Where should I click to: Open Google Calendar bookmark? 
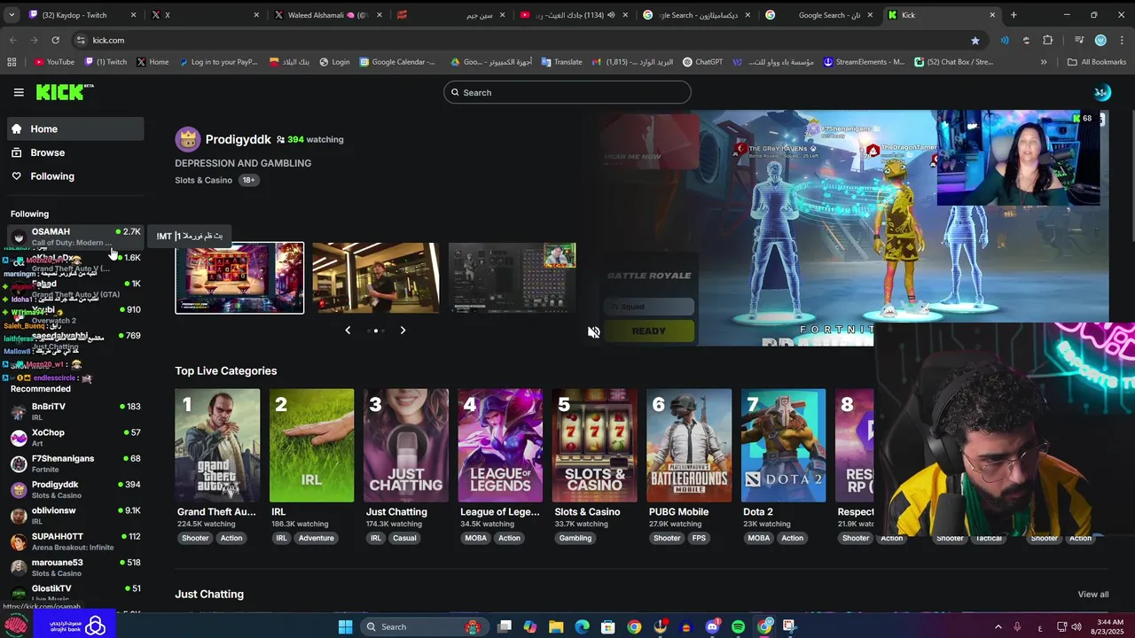pyautogui.click(x=397, y=62)
